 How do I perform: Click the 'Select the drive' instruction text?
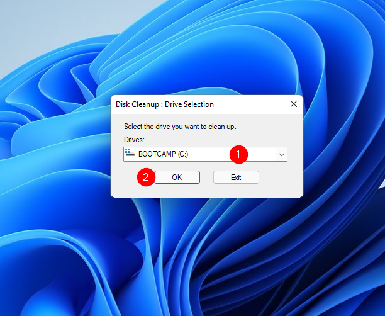180,127
